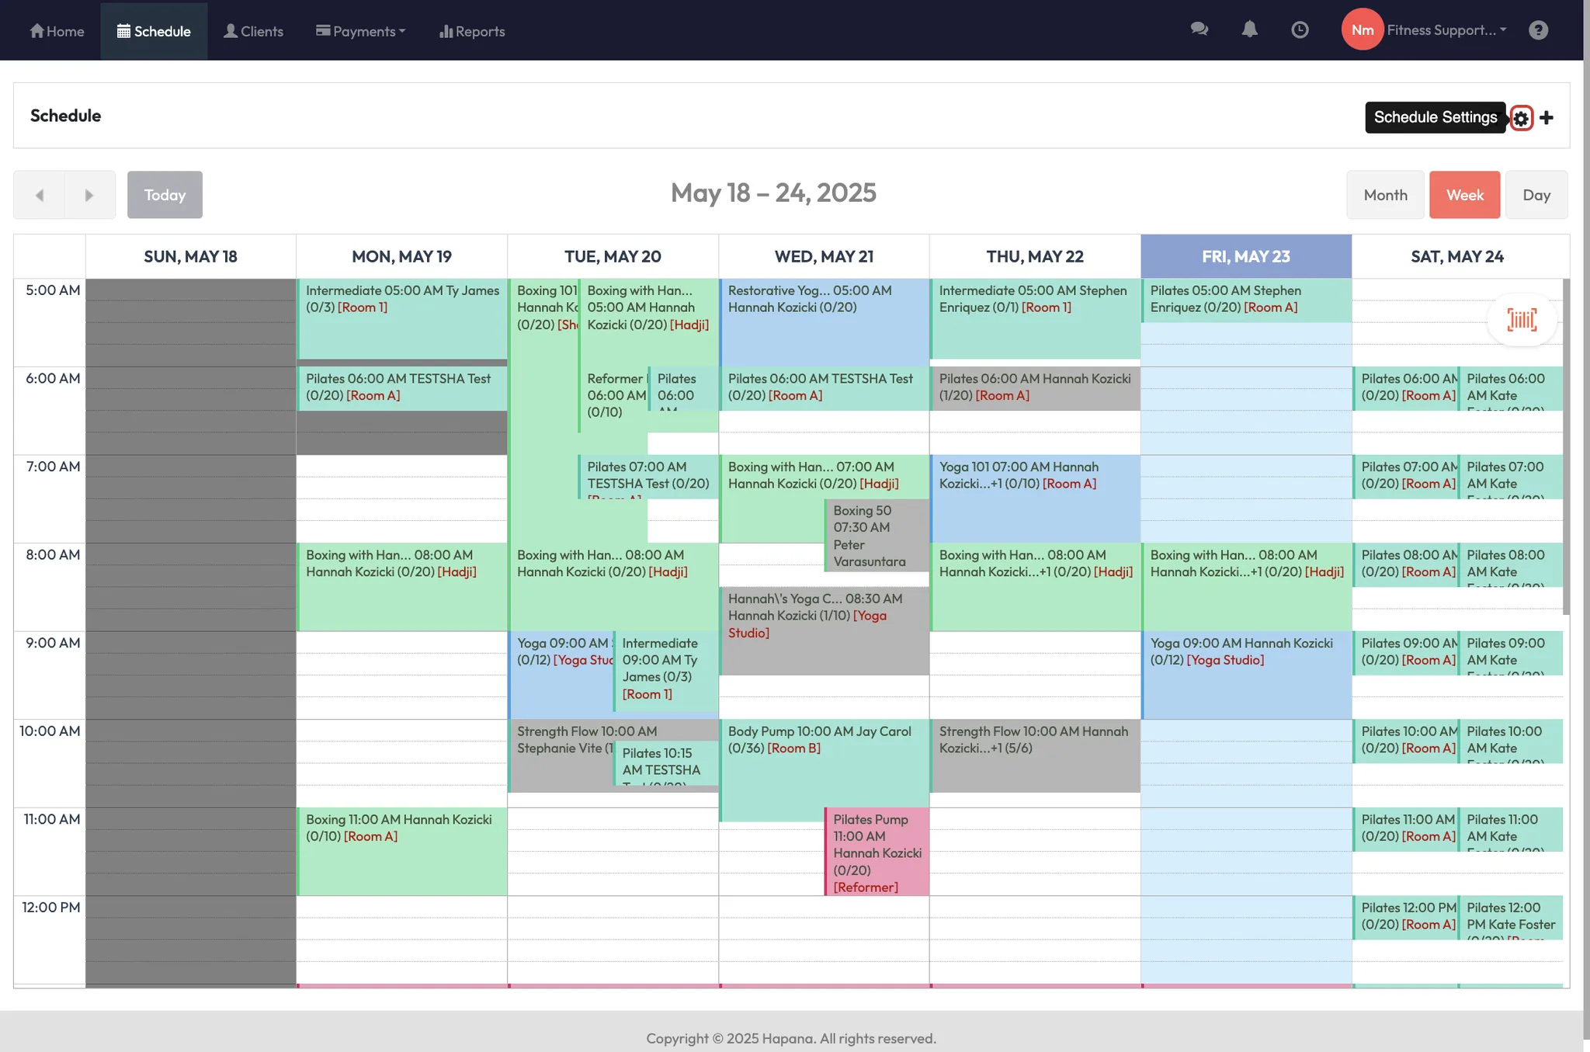Viewport: 1590px width, 1052px height.
Task: Open the help question mark icon
Action: point(1538,30)
